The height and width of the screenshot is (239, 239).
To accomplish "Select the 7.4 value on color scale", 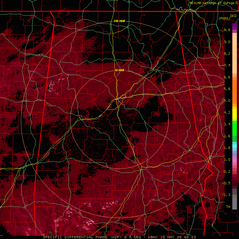I will [x=227, y=65].
